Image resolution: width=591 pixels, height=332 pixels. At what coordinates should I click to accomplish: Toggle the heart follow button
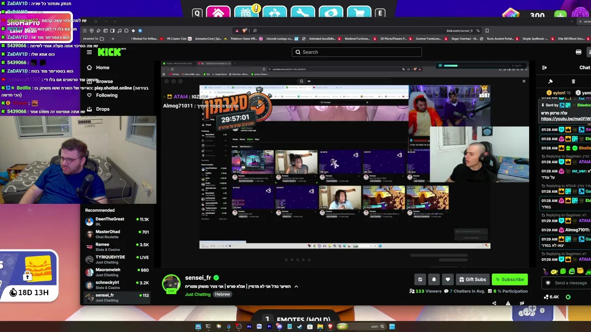[x=447, y=279]
